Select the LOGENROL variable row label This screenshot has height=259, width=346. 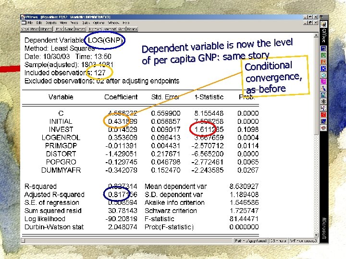[x=61, y=138]
